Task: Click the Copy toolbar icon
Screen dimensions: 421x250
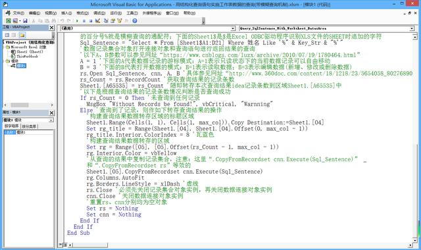Action: [x=40, y=20]
